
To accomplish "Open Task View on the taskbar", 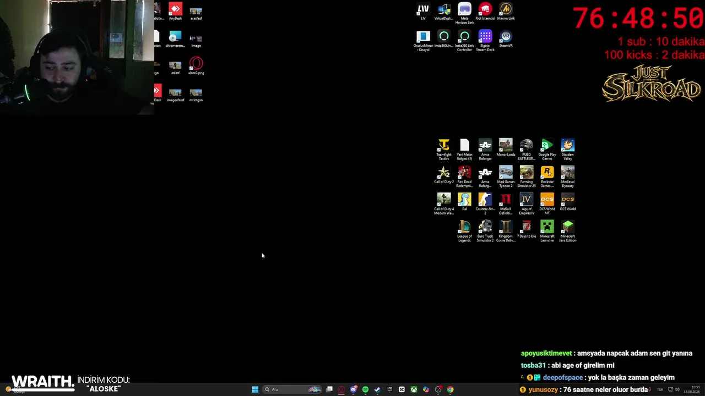I will click(329, 389).
